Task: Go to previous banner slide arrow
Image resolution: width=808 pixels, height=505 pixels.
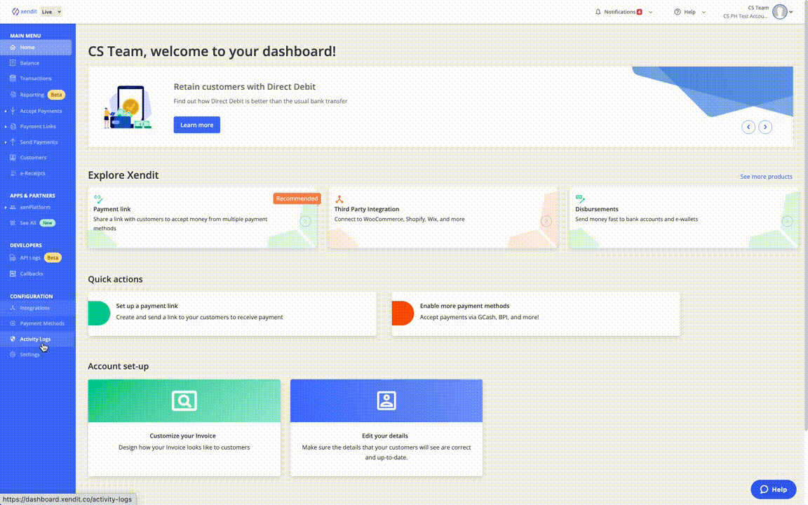Action: click(x=748, y=127)
